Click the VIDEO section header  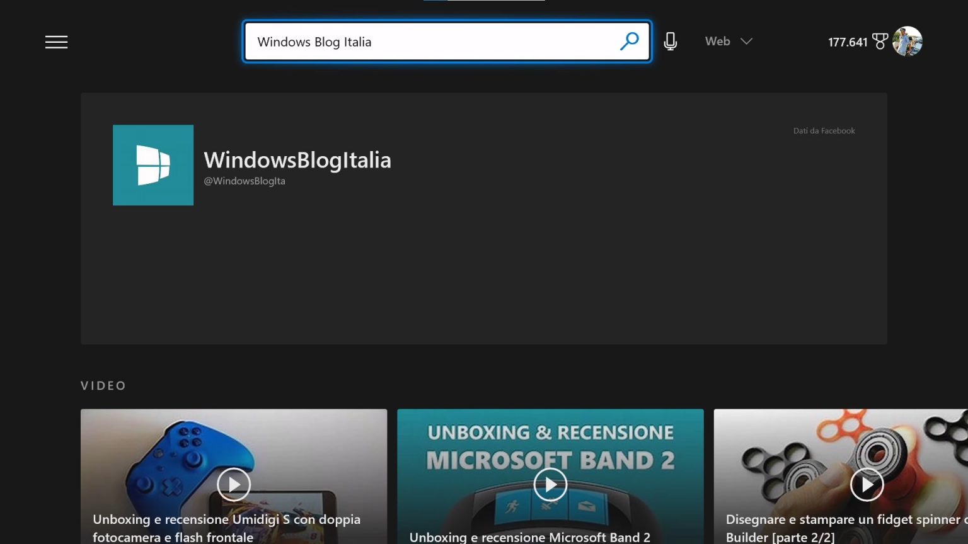(103, 385)
